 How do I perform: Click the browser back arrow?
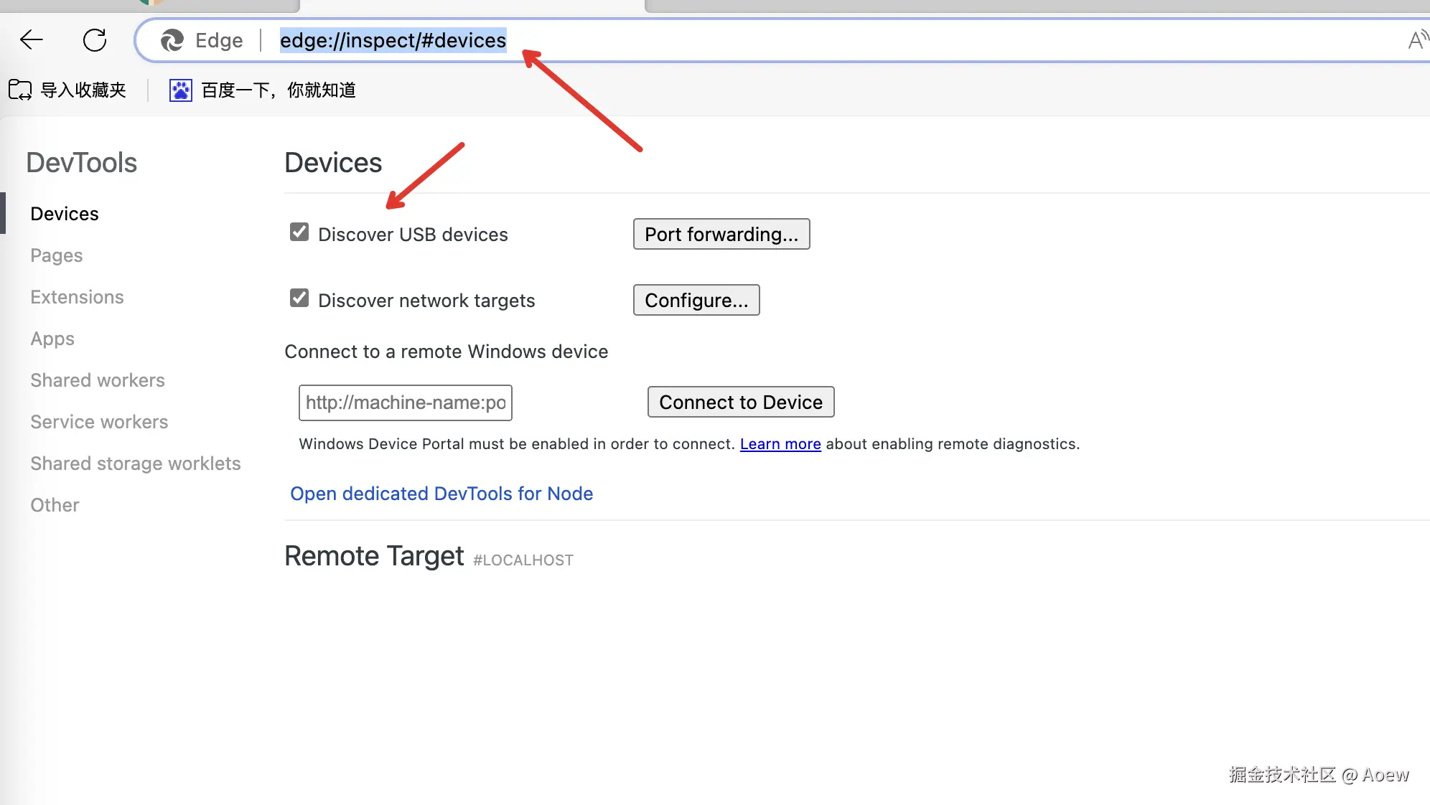tap(32, 40)
